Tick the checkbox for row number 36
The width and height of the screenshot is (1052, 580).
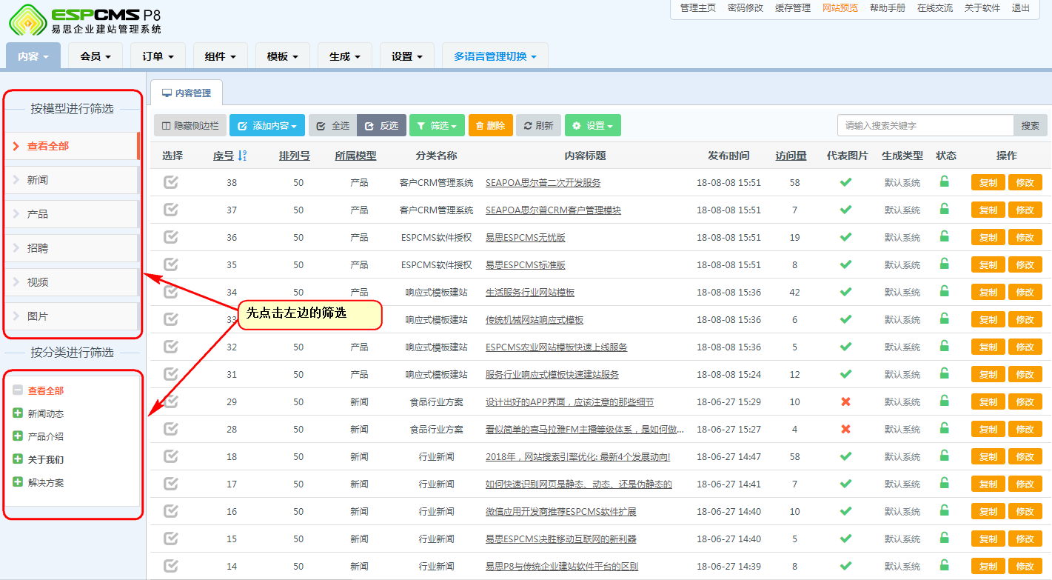point(171,237)
